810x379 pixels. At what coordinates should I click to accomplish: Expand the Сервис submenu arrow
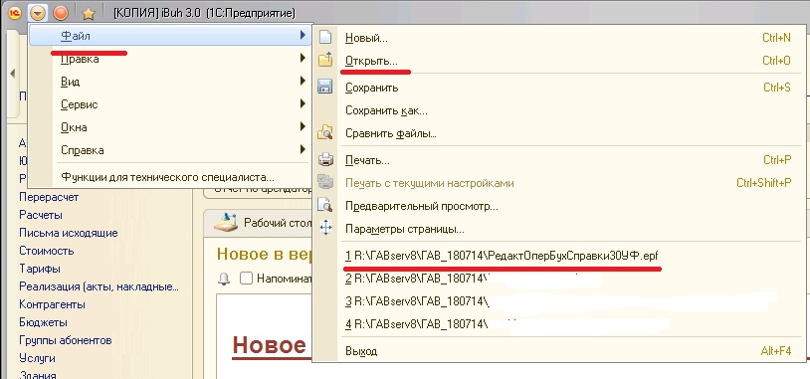point(303,103)
